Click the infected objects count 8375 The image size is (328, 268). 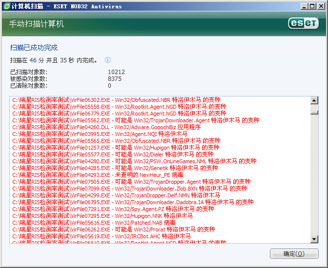[x=115, y=79]
